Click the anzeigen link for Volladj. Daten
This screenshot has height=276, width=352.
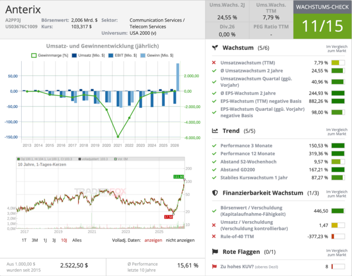click(153, 240)
